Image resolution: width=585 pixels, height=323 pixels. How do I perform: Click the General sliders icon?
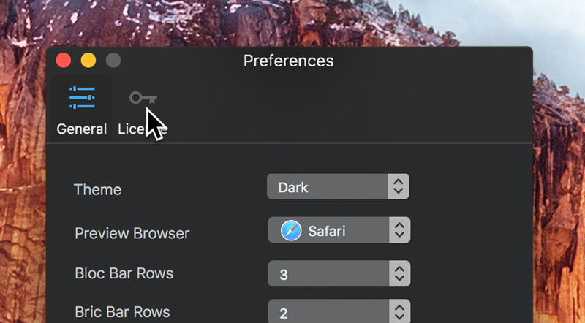[82, 97]
